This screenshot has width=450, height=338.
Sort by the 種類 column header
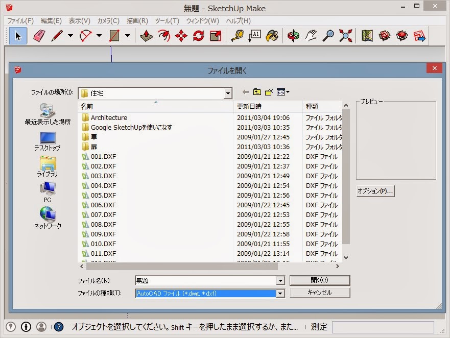coord(323,106)
